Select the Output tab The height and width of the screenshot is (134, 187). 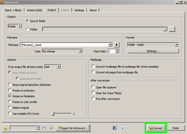coord(52,10)
